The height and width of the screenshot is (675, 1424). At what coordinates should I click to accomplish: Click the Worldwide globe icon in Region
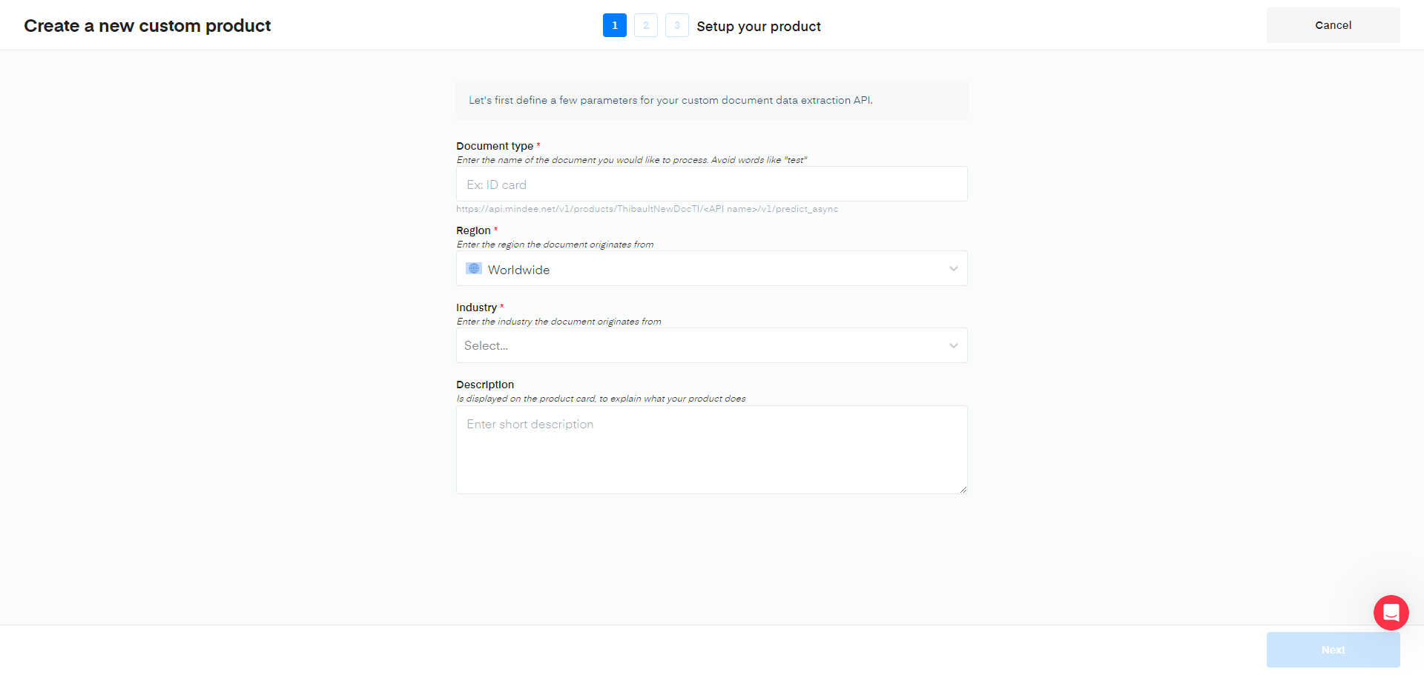tap(474, 268)
